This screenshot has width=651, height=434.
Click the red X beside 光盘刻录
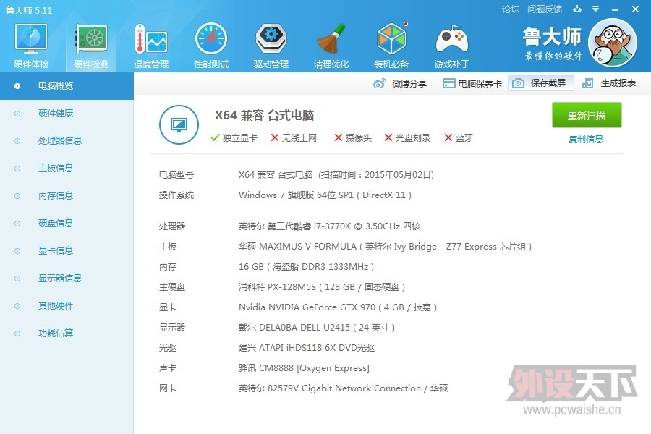tap(388, 137)
